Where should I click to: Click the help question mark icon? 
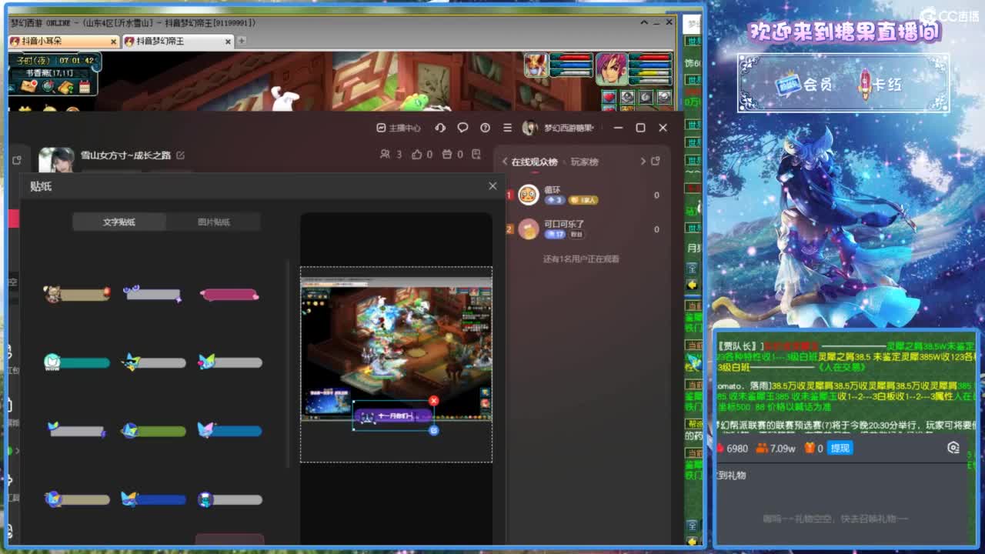(485, 128)
